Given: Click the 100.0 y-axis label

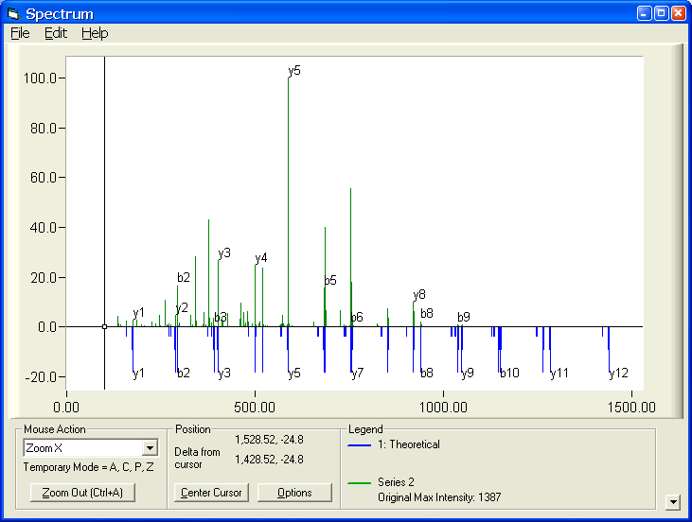Looking at the screenshot, I should click(x=40, y=78).
